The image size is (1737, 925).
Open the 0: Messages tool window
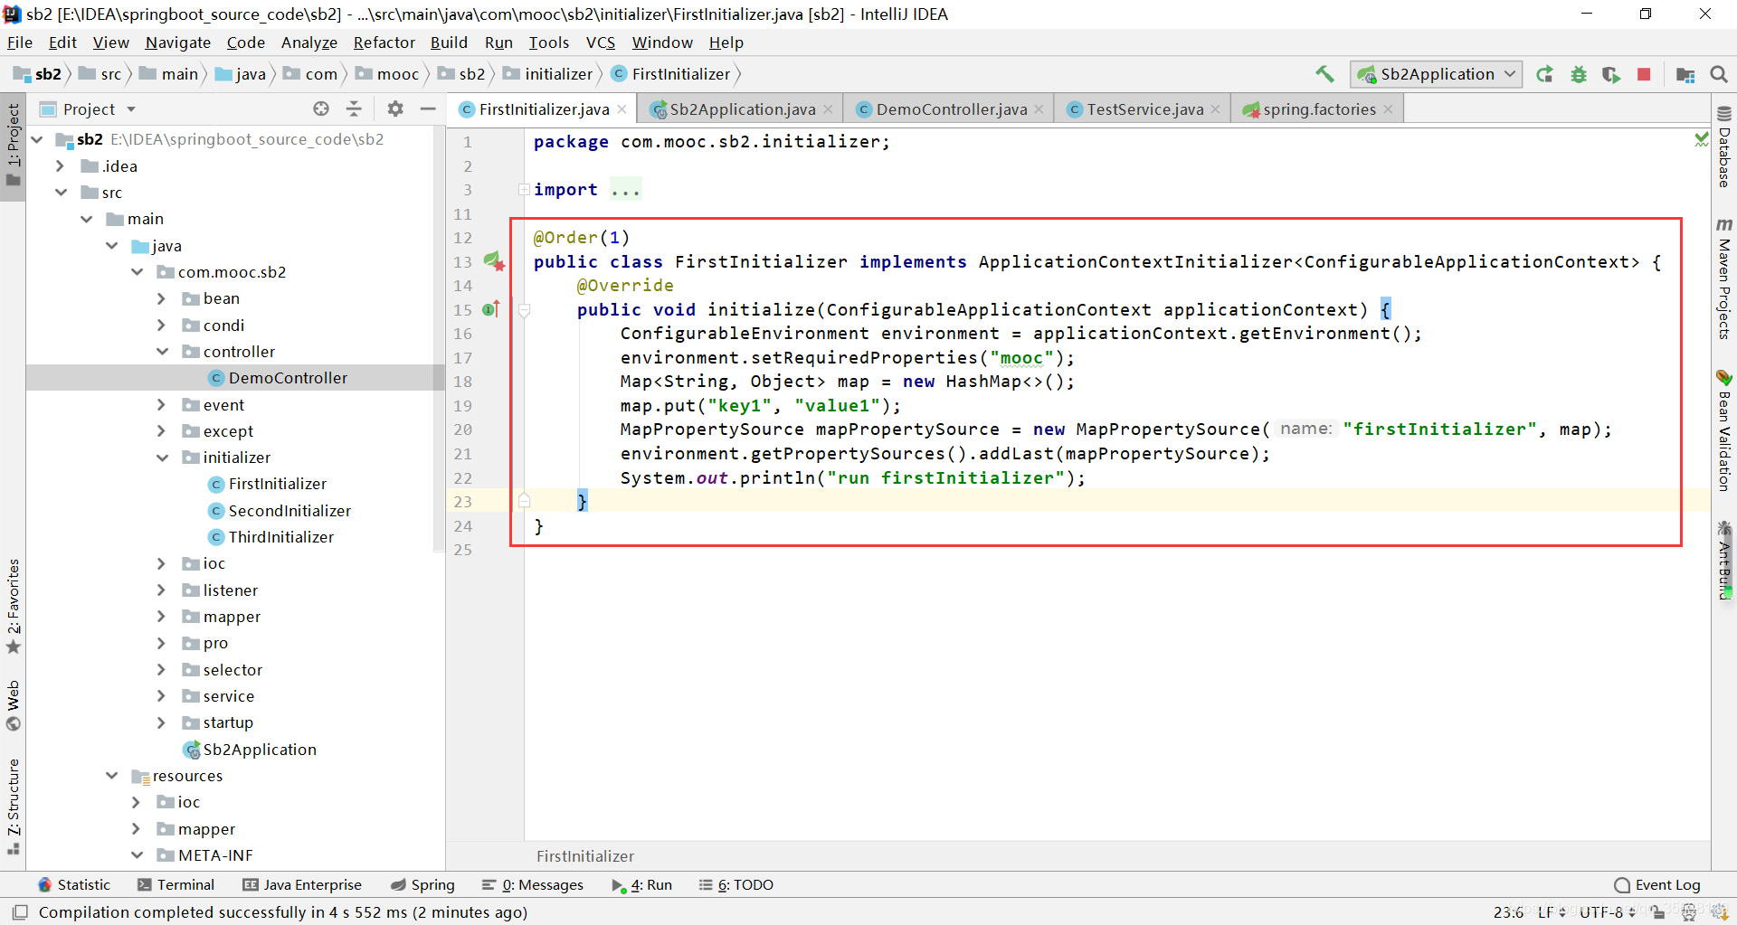[x=533, y=884]
